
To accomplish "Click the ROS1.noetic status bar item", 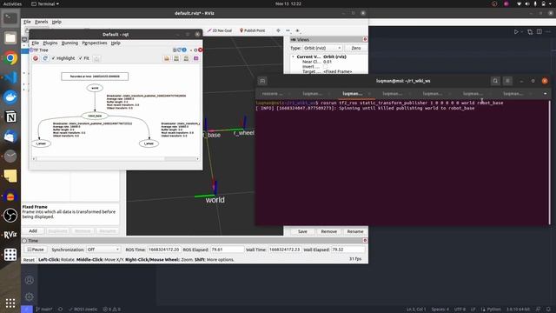I will [83, 310].
